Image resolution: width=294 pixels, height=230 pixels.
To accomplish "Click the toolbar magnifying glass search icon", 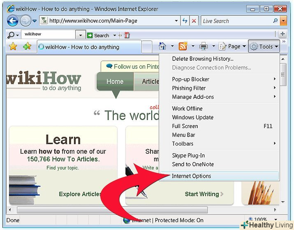I will point(11,35).
